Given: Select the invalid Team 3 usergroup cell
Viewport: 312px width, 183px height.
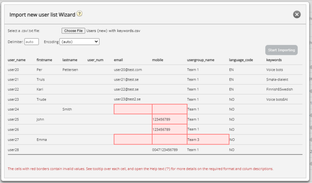Looking at the screenshot, I should (x=208, y=139).
